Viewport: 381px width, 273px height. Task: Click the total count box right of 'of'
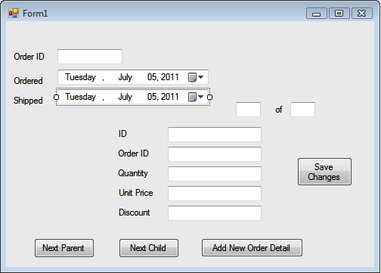302,110
